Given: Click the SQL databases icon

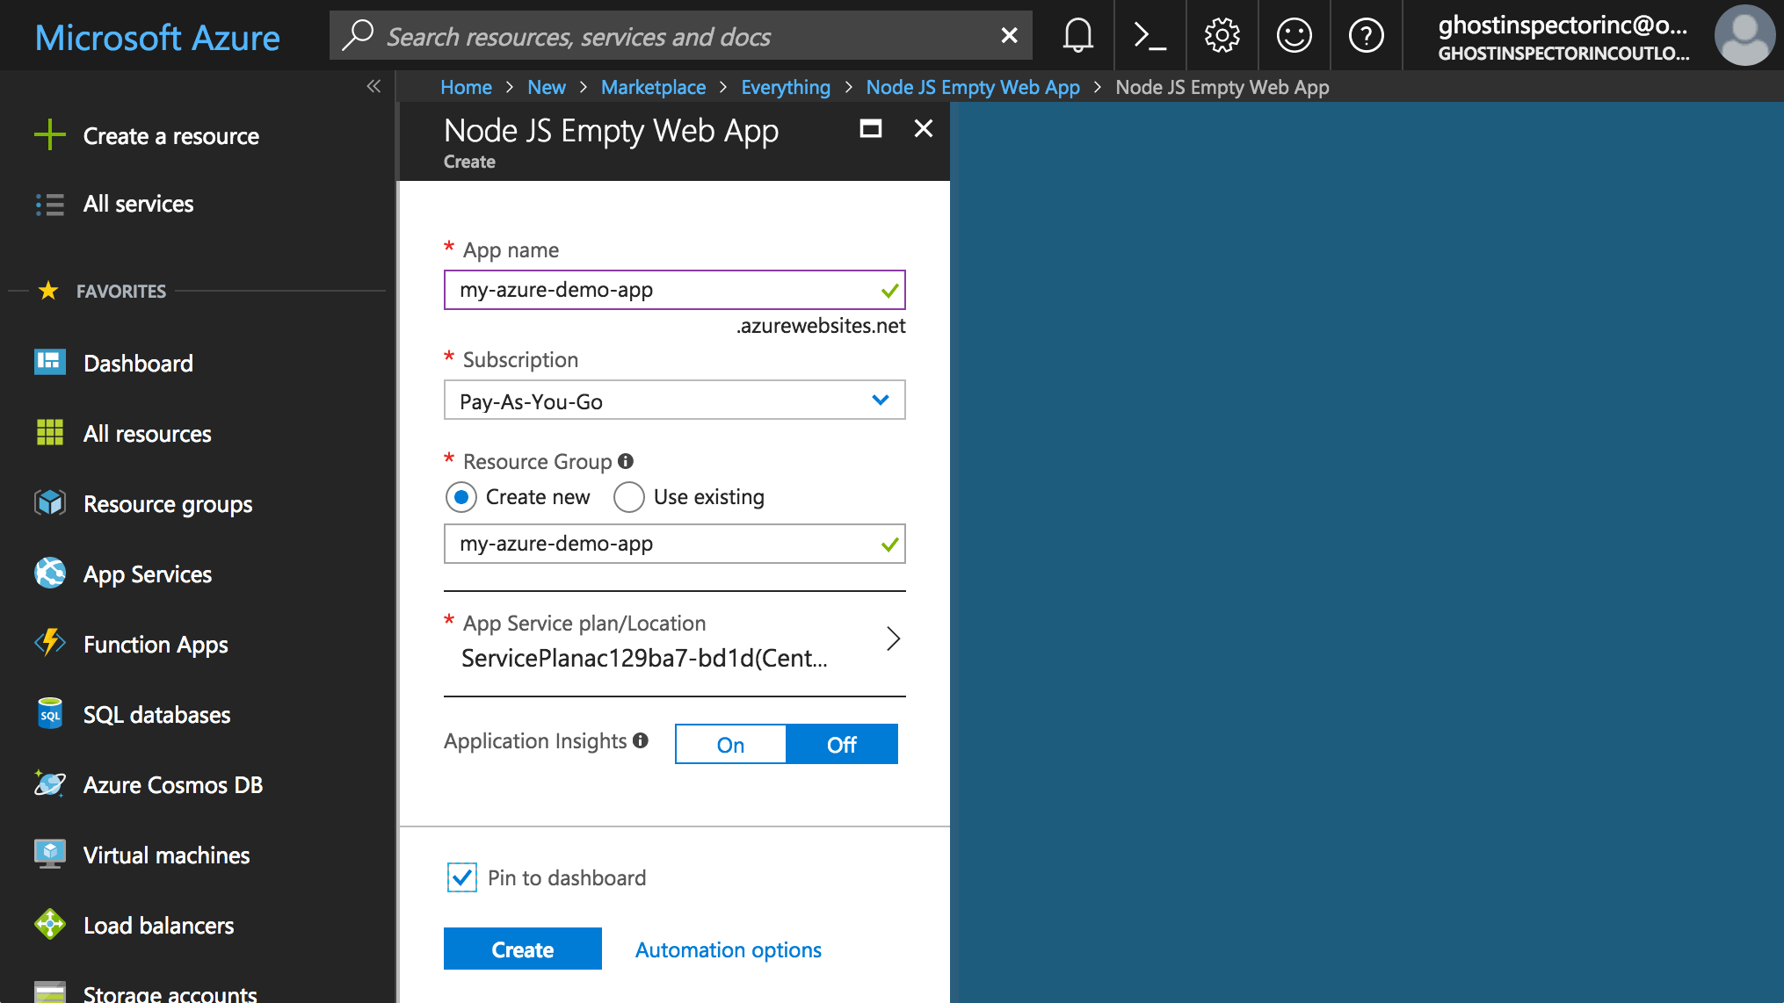Looking at the screenshot, I should tap(50, 713).
